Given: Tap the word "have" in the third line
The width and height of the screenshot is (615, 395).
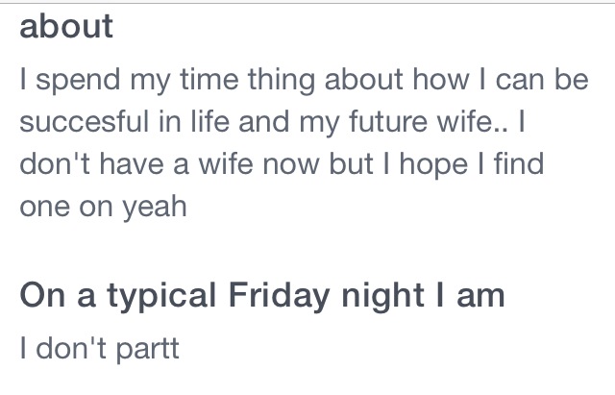Looking at the screenshot, I should tap(126, 164).
